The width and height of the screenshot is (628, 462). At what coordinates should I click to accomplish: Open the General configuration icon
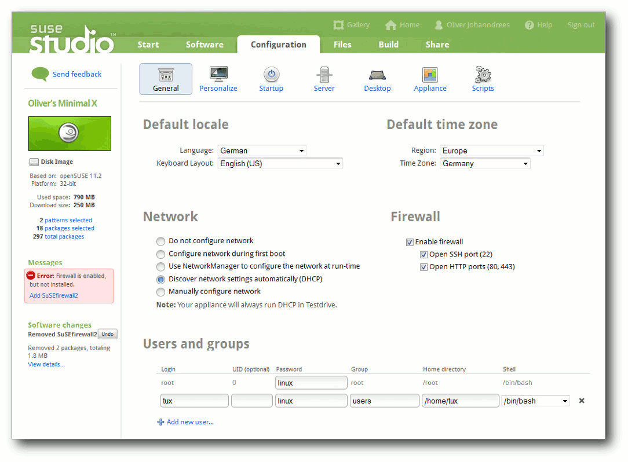coord(166,79)
